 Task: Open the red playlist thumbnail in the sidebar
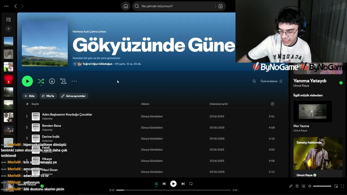[8, 80]
